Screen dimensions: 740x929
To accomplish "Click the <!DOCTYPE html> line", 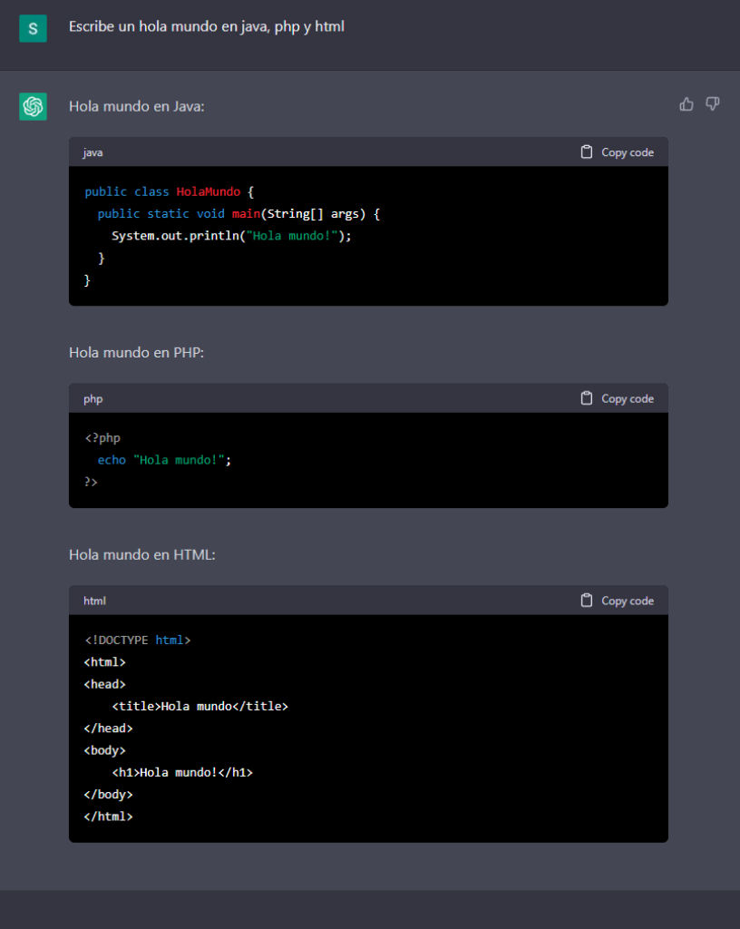I will (x=137, y=641).
